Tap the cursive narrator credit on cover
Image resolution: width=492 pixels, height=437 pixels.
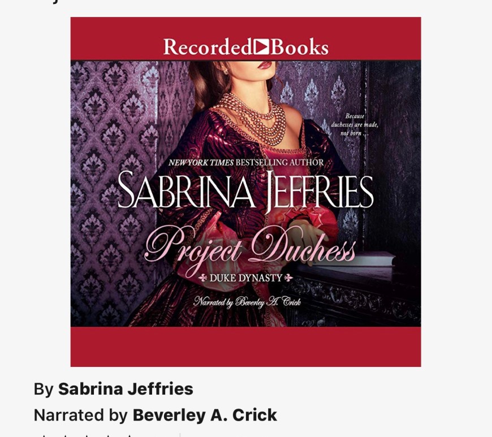click(x=247, y=302)
